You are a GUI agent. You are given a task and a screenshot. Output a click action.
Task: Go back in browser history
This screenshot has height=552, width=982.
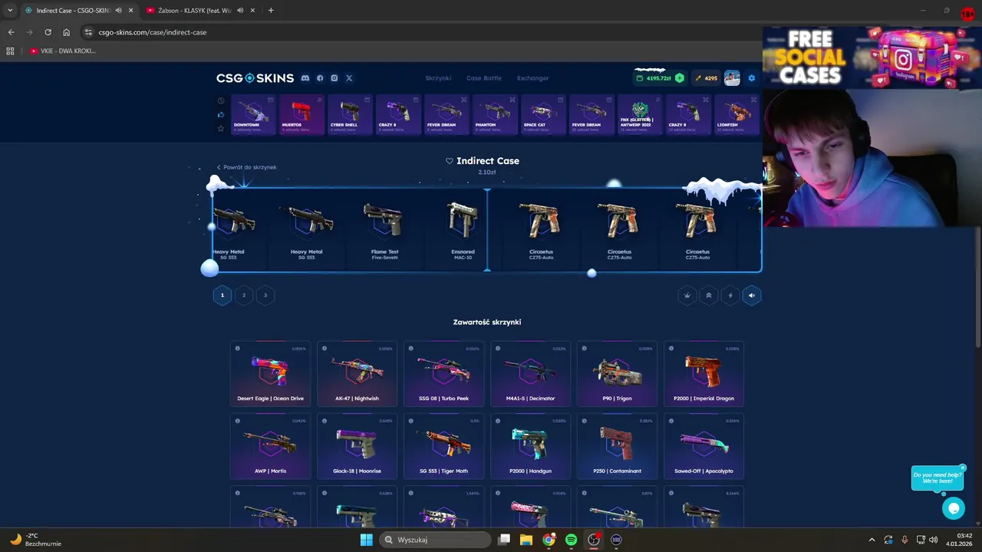(x=11, y=32)
